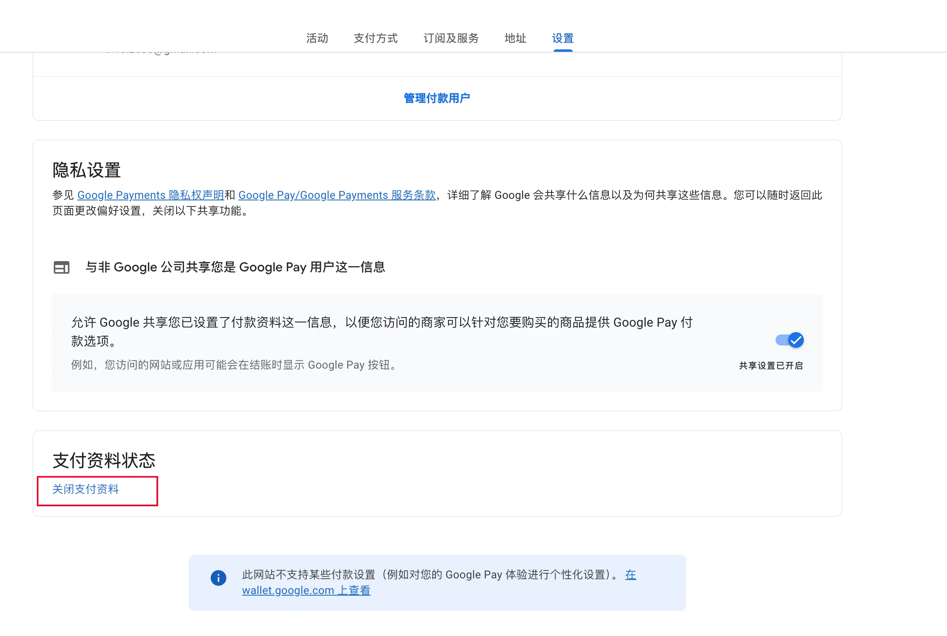Open 管理付款用户 link
Screen dimensions: 947x636
coord(437,98)
